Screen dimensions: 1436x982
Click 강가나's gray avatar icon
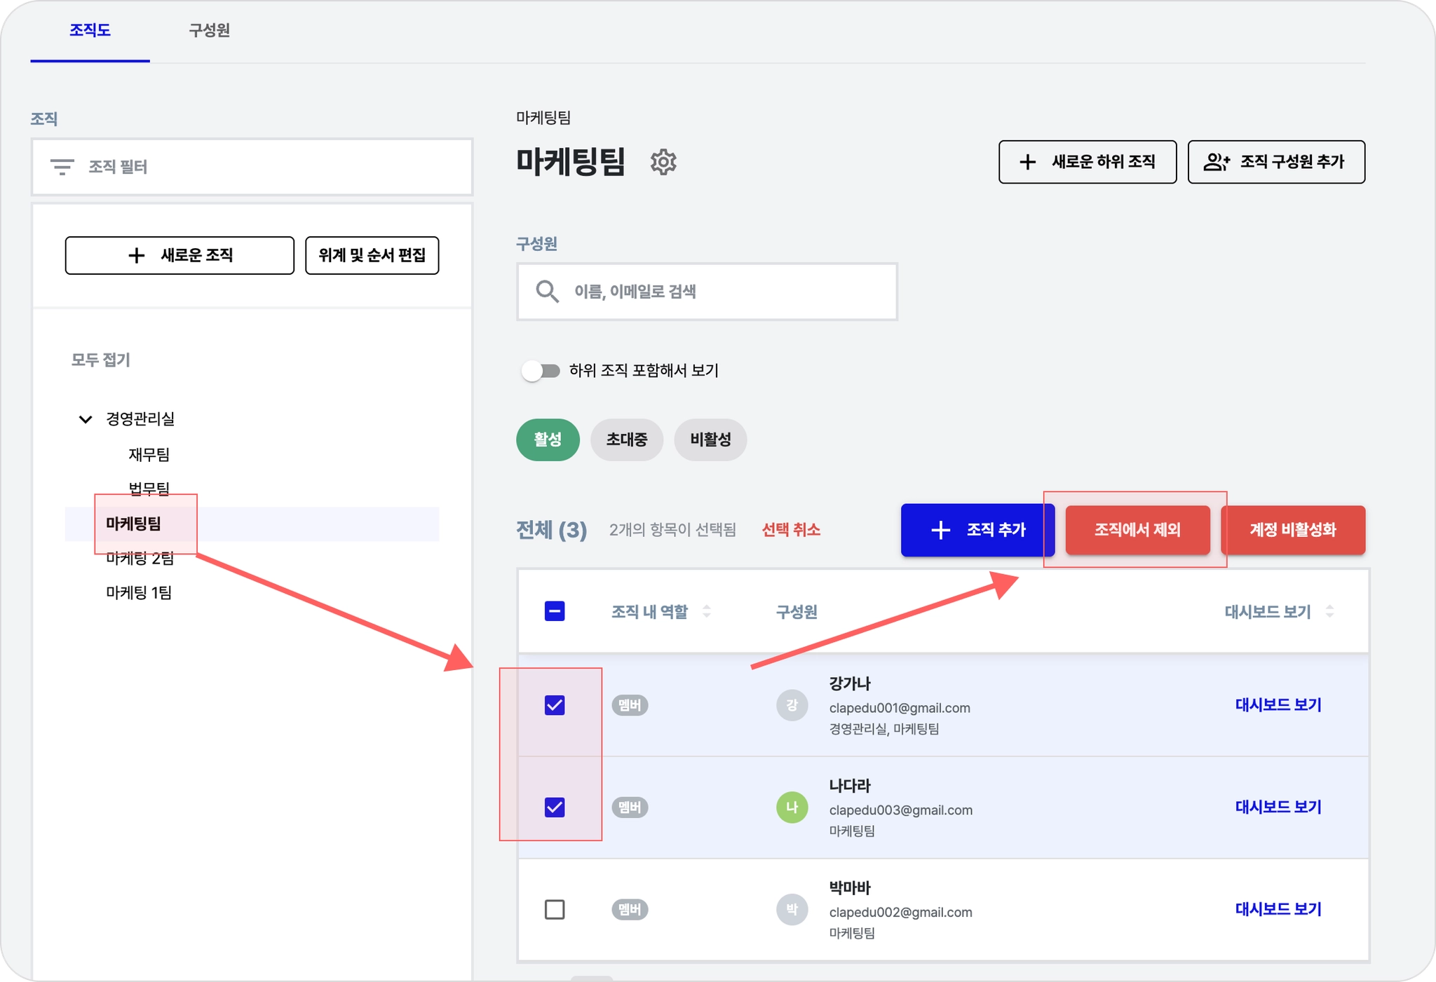(x=792, y=705)
